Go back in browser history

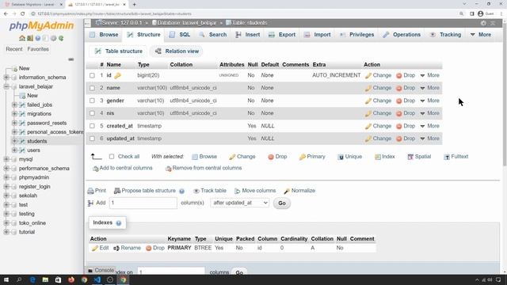(6, 14)
